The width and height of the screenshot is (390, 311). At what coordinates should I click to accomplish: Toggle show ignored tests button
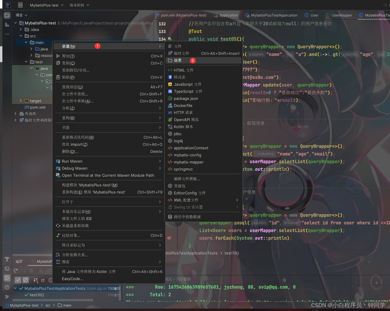coord(26,280)
